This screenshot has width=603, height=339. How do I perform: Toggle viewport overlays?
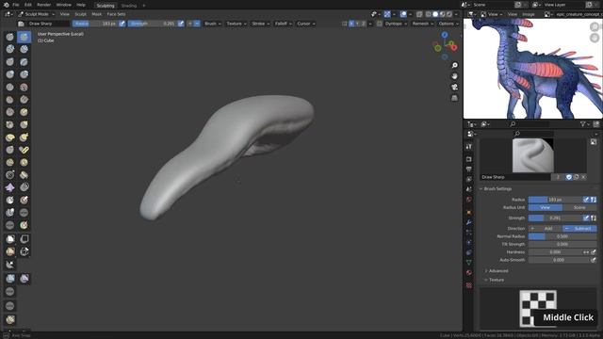click(403, 14)
